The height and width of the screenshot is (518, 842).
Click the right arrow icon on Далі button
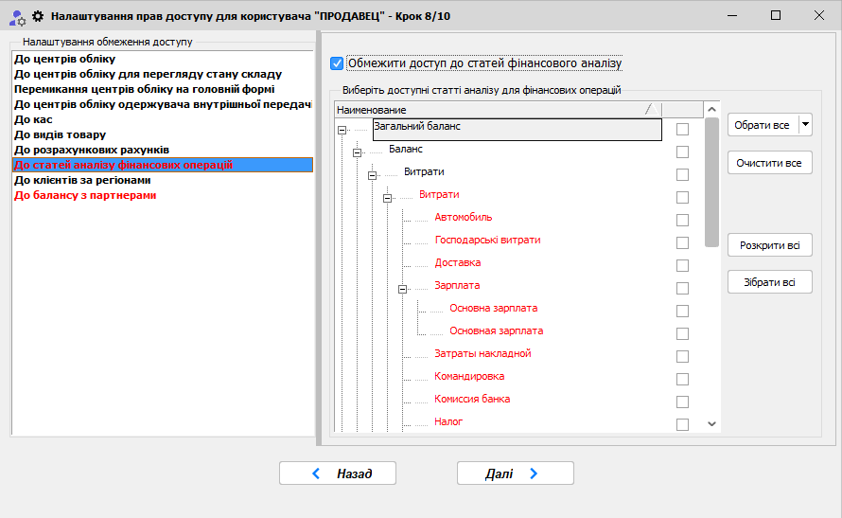[x=534, y=473]
